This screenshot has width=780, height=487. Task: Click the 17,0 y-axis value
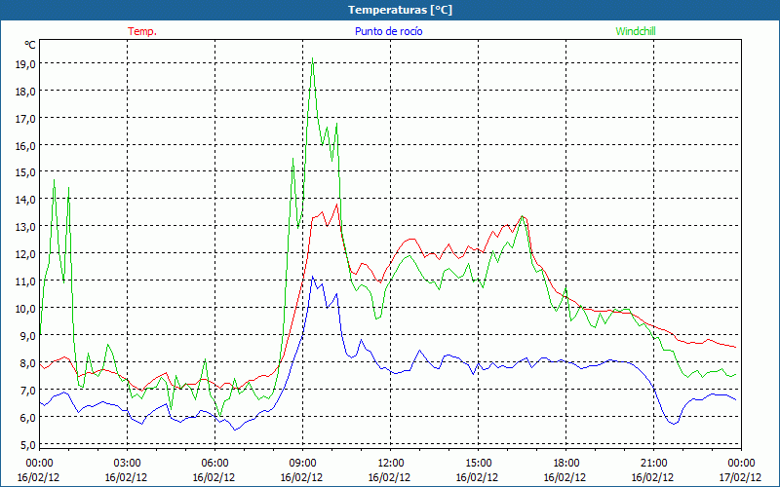(26, 118)
